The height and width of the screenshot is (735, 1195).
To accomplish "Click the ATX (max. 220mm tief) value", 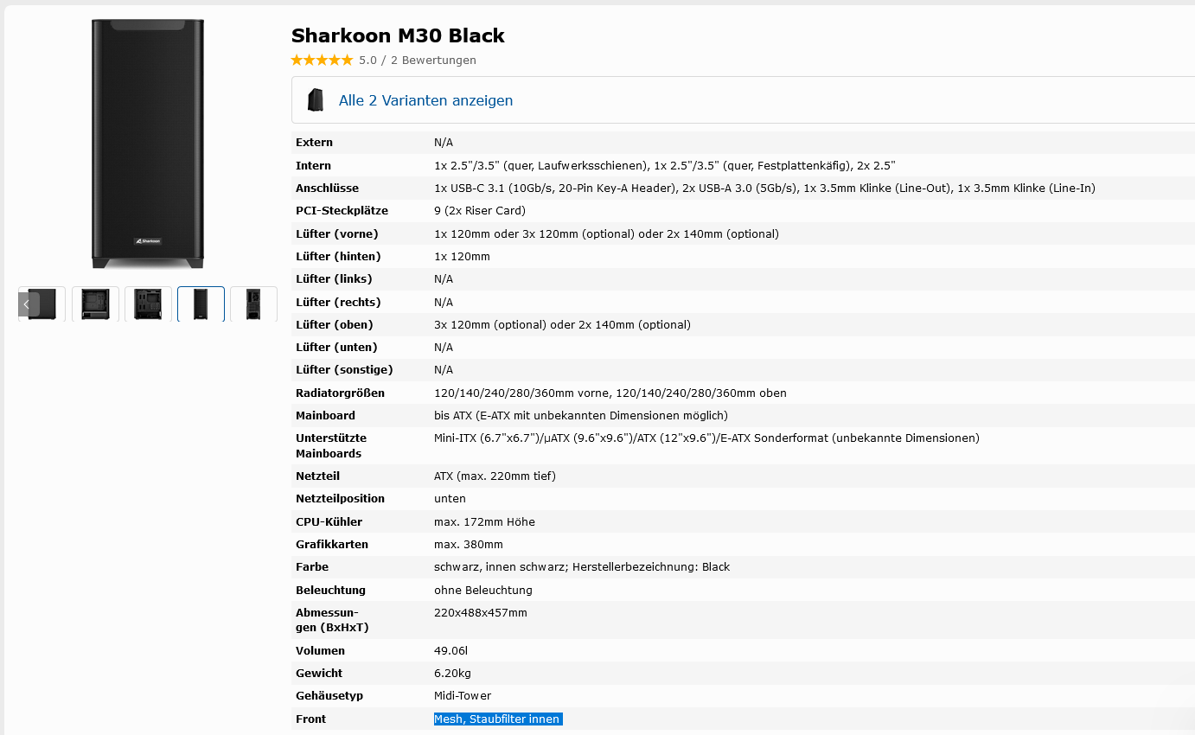I will (495, 476).
